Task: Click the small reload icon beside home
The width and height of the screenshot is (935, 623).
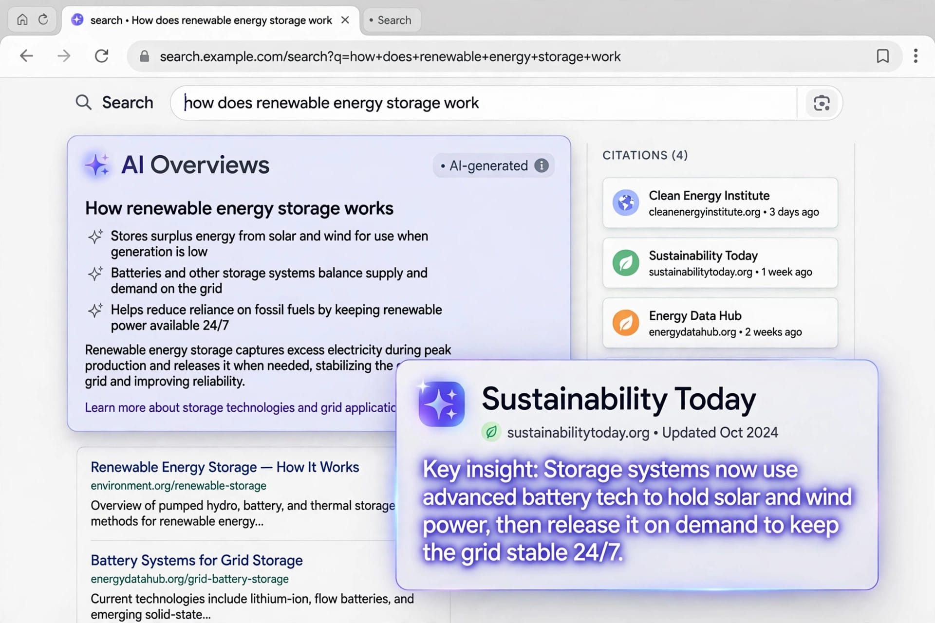Action: tap(43, 19)
